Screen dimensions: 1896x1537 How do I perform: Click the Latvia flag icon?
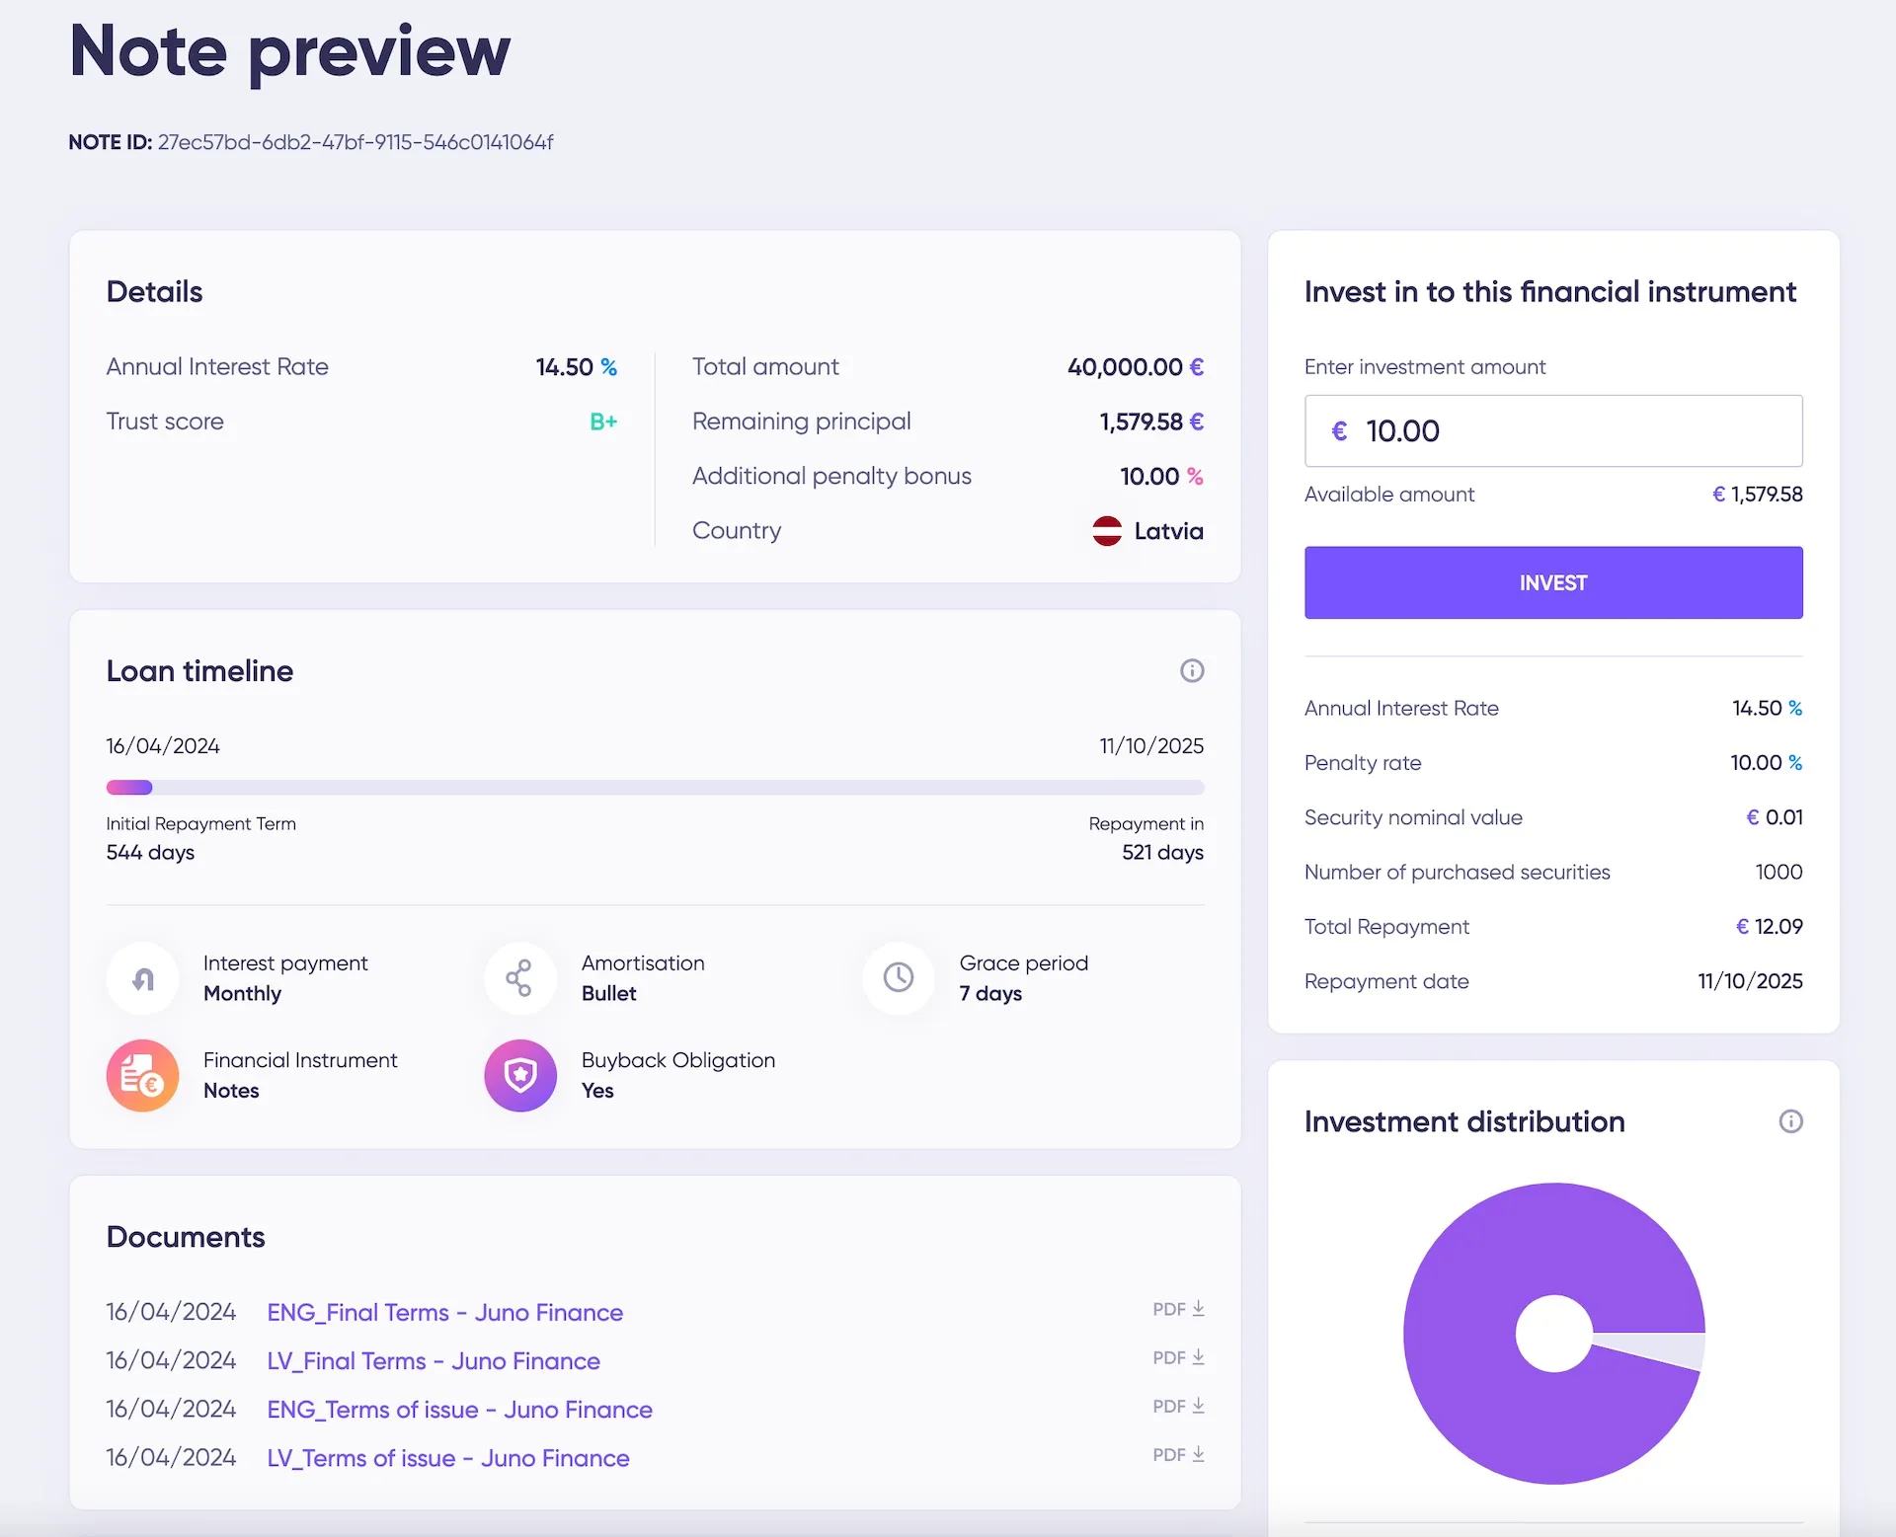click(x=1107, y=531)
